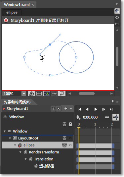Image resolution: width=124 pixels, height=177 pixels.
Task: Select the Translation row
Action: click(44, 159)
